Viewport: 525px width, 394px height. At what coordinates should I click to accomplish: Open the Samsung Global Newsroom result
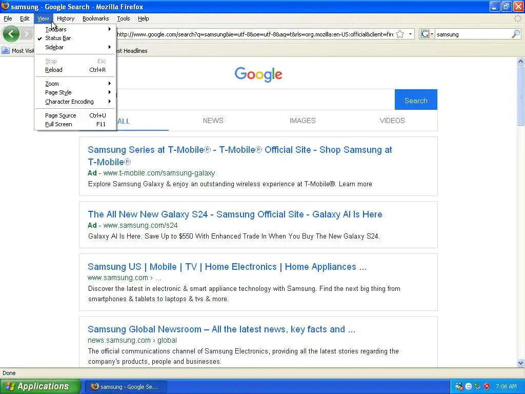coord(221,329)
